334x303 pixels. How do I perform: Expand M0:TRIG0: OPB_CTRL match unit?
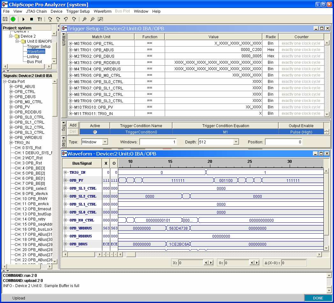pyautogui.click(x=70, y=43)
